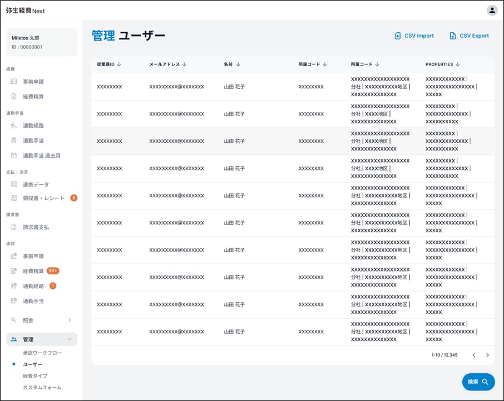This screenshot has height=401, width=504.
Task: Click the 通勤手当 過去月 calendar icon
Action: coord(14,156)
